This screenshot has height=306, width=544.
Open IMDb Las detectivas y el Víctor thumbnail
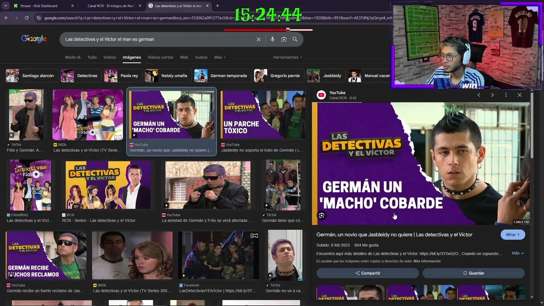88,115
